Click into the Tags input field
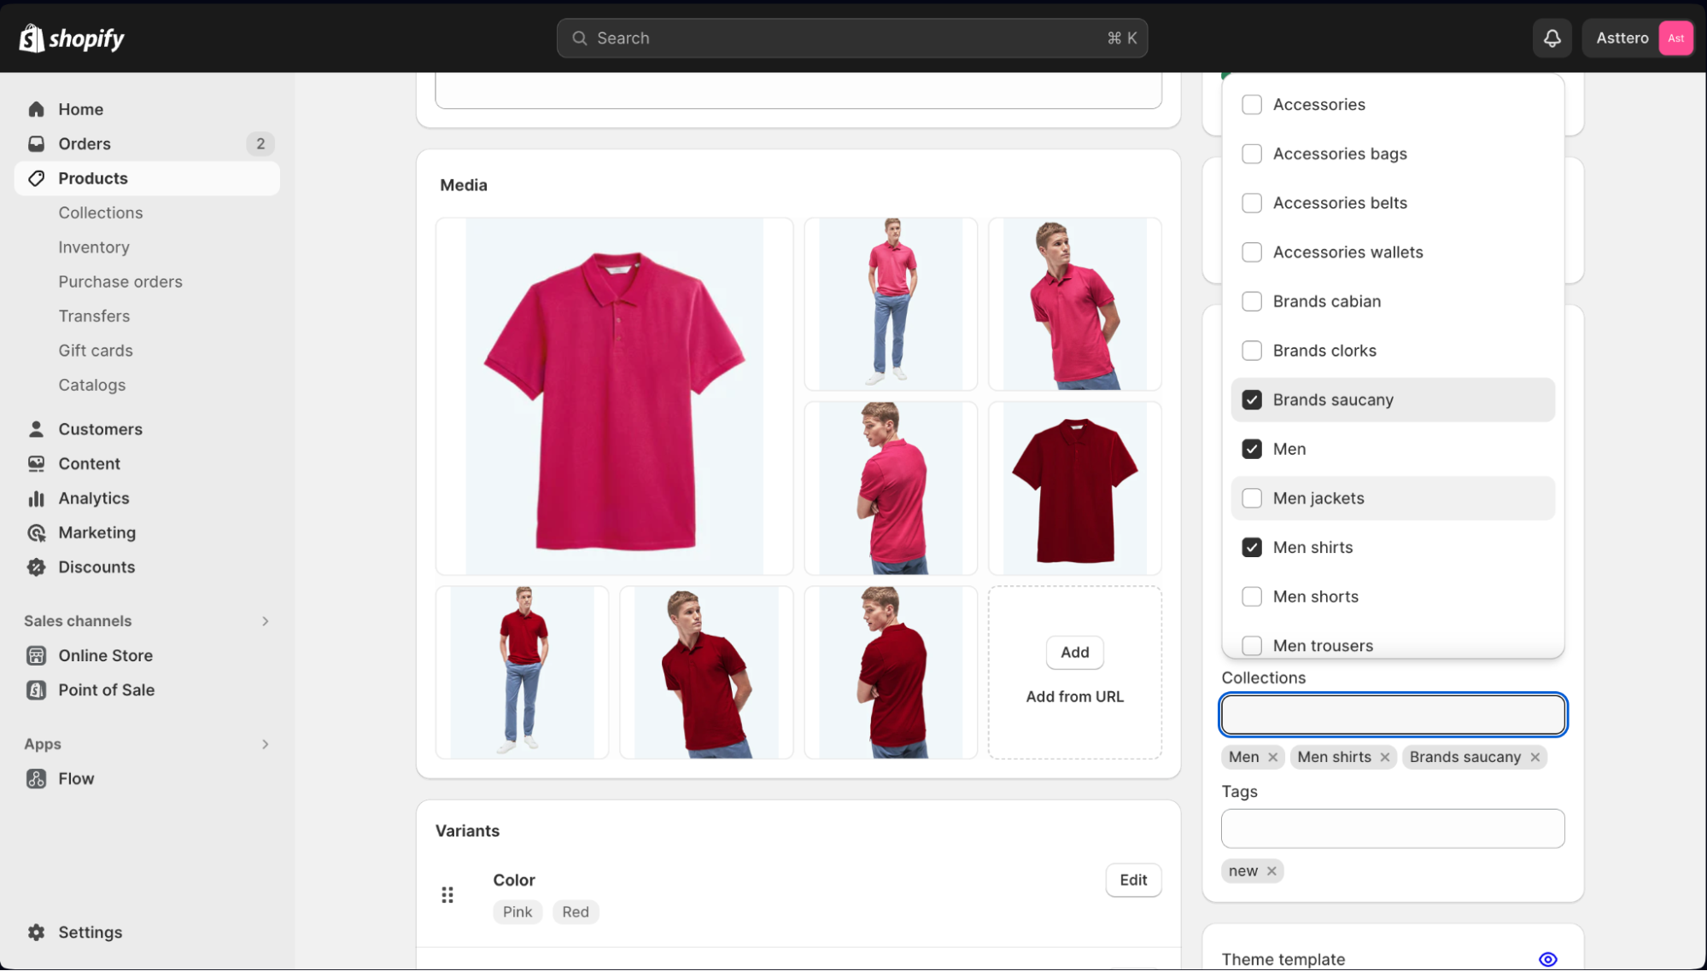Image resolution: width=1707 pixels, height=971 pixels. point(1393,829)
